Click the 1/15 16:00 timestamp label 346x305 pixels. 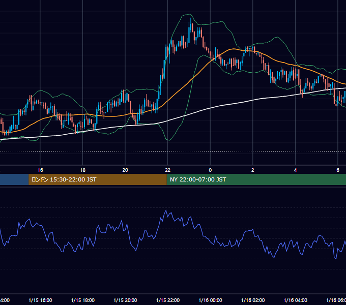[40, 300]
